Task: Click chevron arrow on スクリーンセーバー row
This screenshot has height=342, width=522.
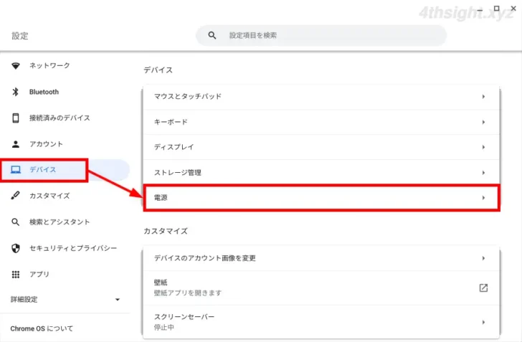Action: (x=483, y=322)
